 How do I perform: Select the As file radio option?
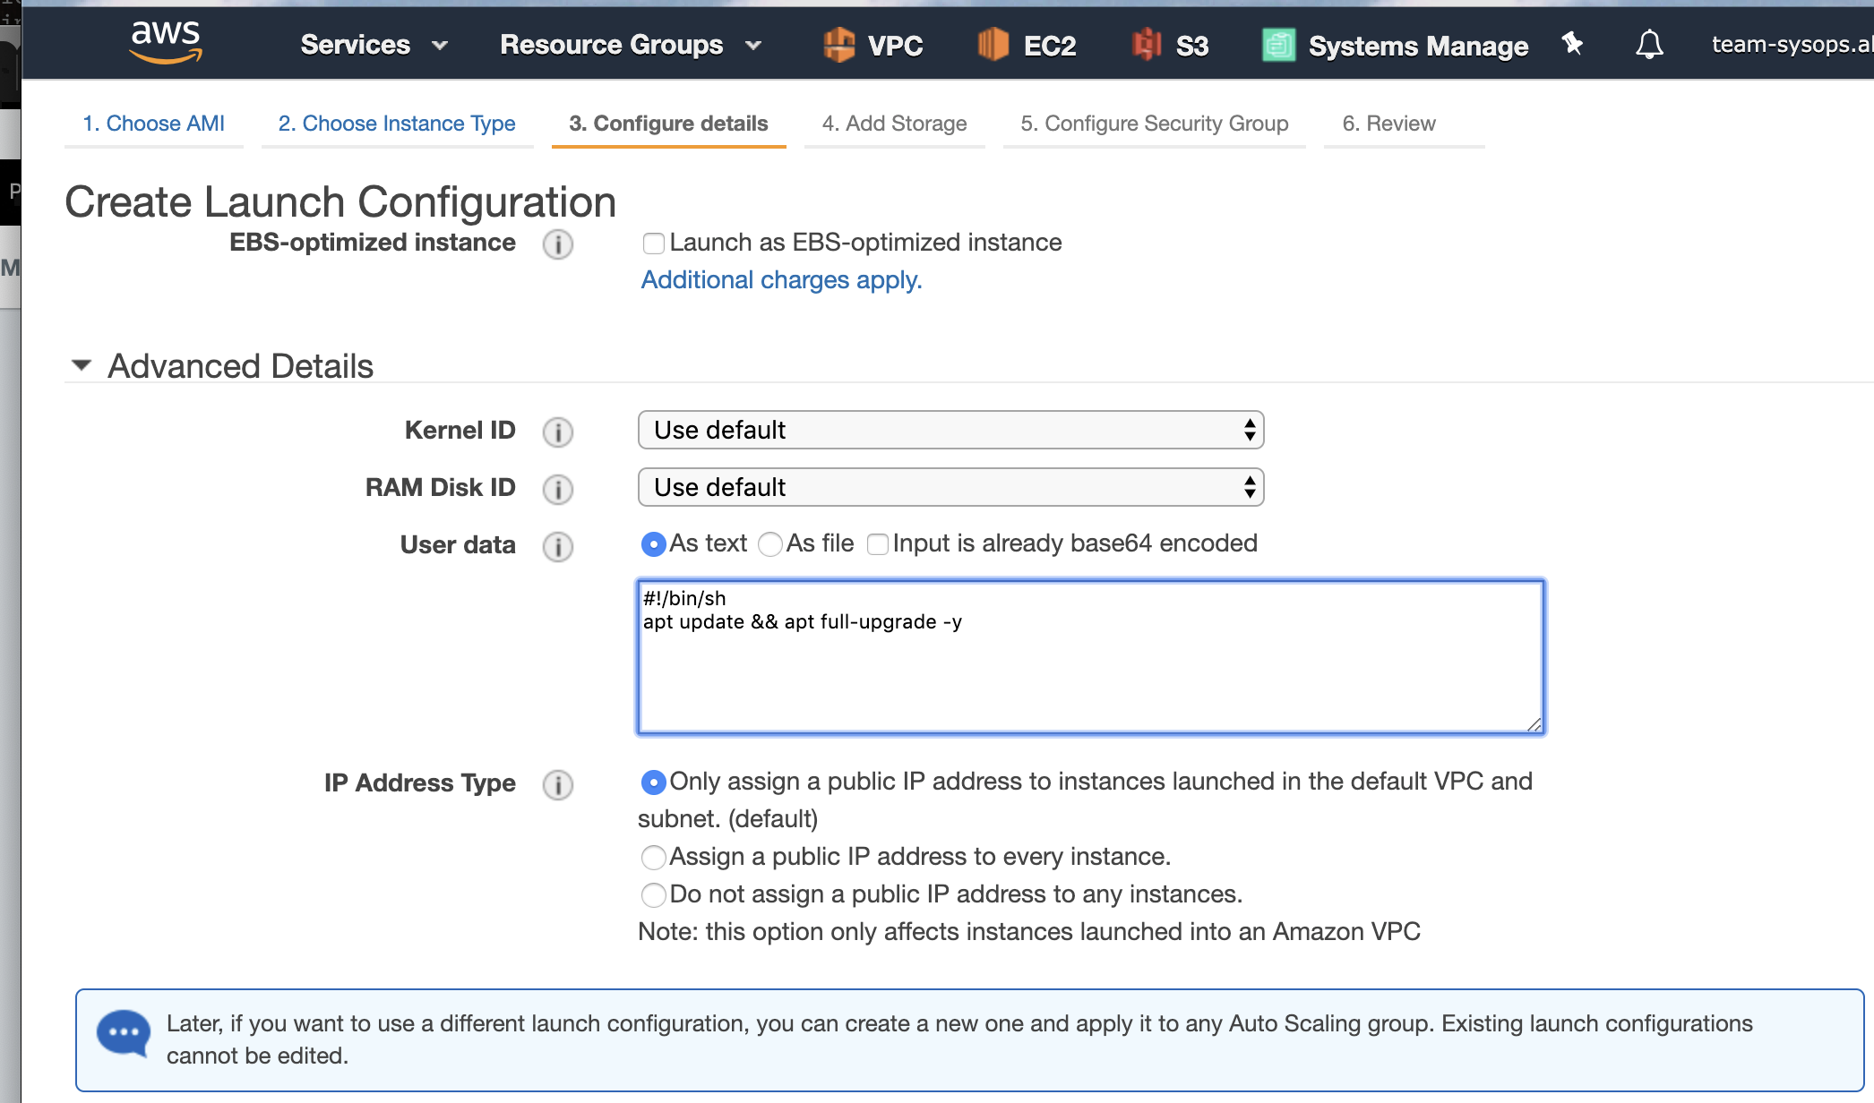769,544
